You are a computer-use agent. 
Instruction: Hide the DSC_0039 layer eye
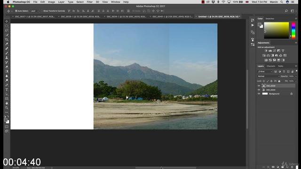[x=259, y=86]
